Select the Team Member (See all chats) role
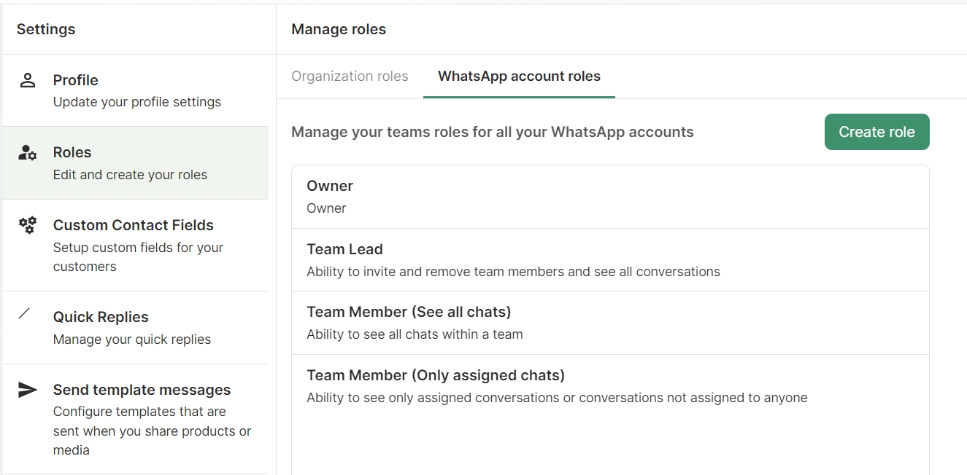967x475 pixels. (609, 323)
